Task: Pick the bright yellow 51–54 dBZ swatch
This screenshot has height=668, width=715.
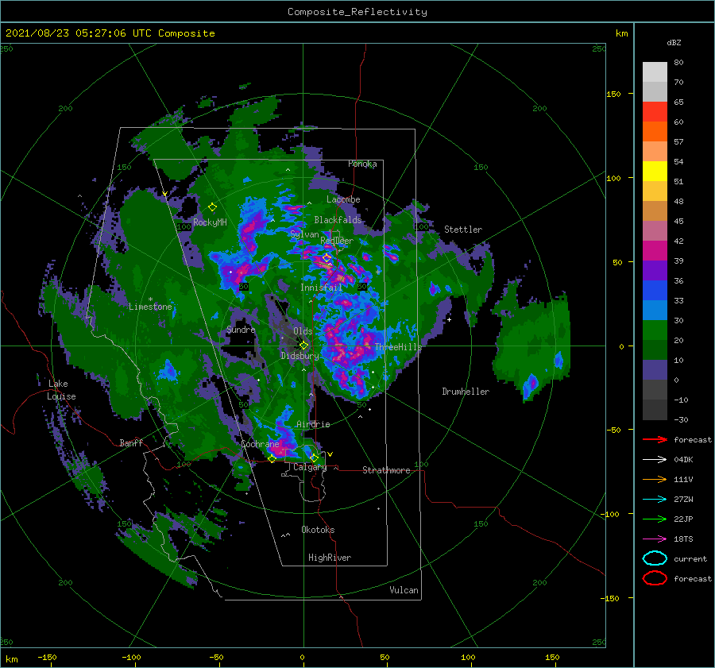Action: 655,172
